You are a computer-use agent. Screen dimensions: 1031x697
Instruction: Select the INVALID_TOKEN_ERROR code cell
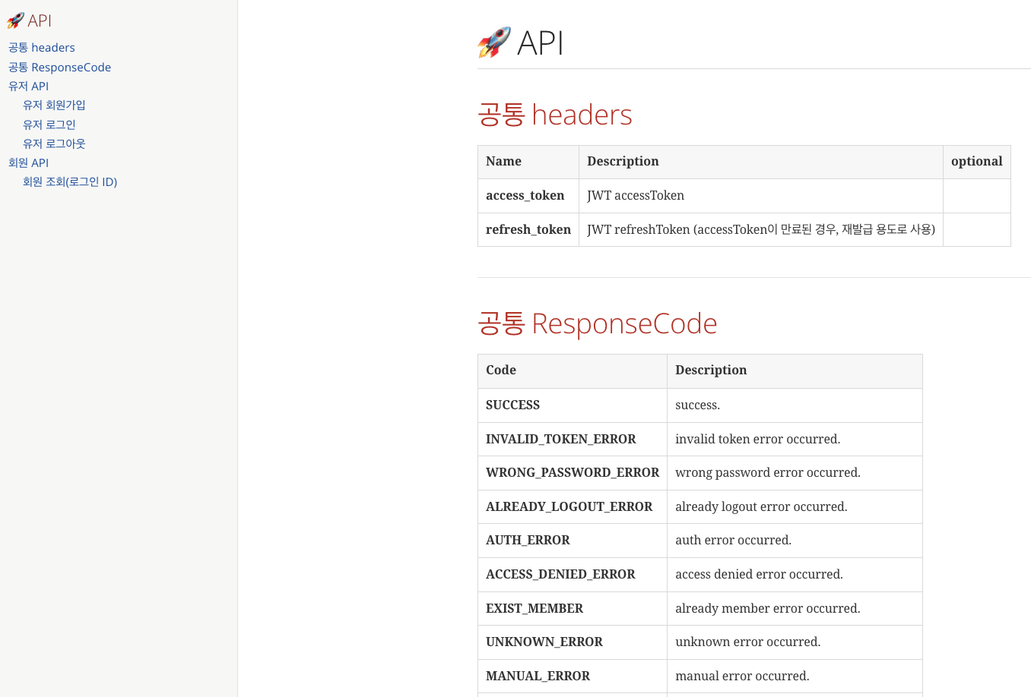coord(560,439)
